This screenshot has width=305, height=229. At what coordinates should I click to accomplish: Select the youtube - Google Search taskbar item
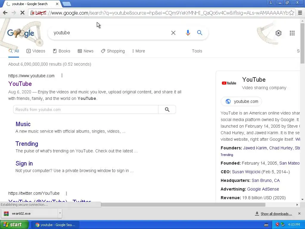(x=55, y=225)
